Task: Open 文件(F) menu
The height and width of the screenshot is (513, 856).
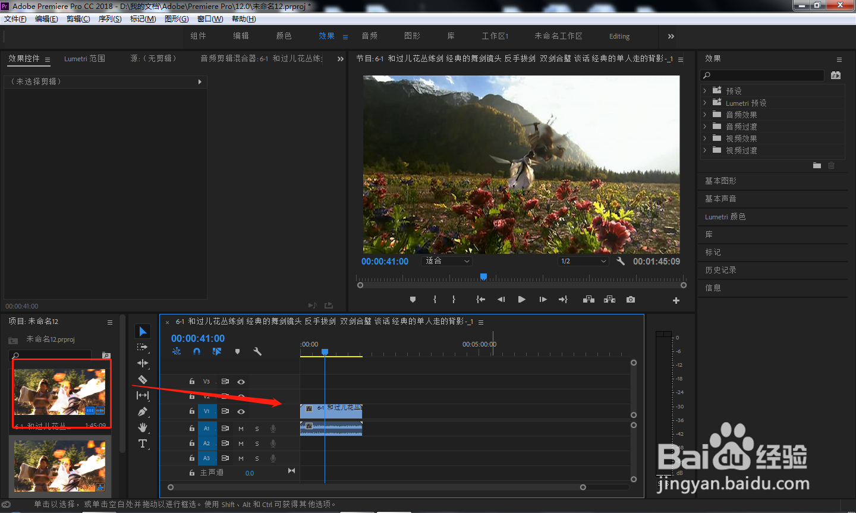Action: (x=15, y=19)
